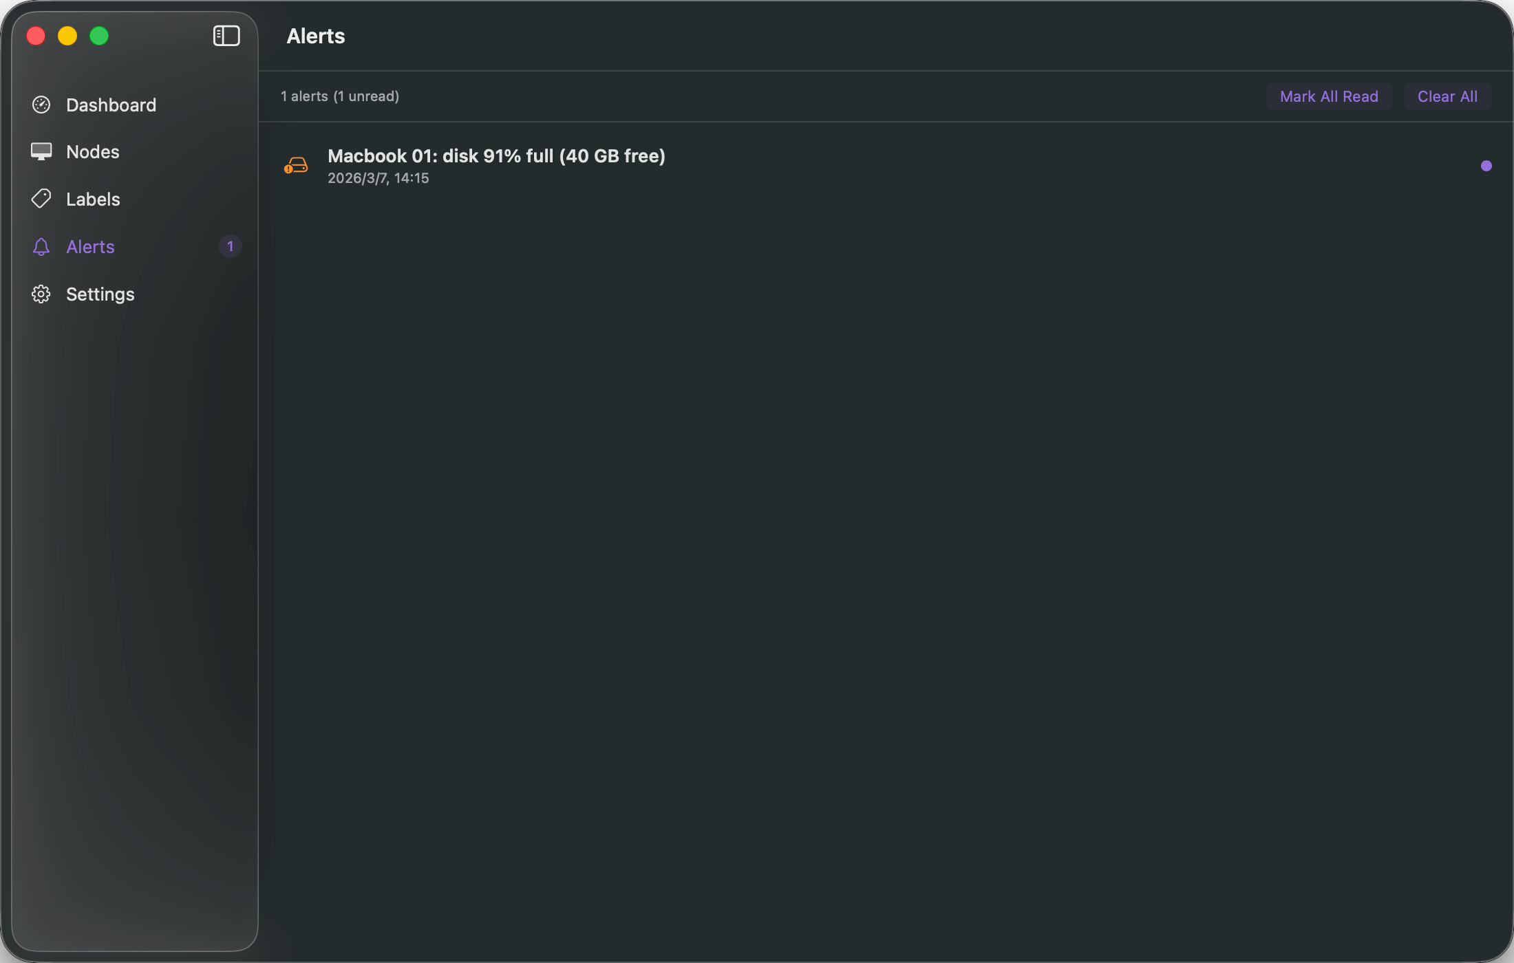Click the Labels tag icon
Viewport: 1514px width, 963px height.
point(41,199)
